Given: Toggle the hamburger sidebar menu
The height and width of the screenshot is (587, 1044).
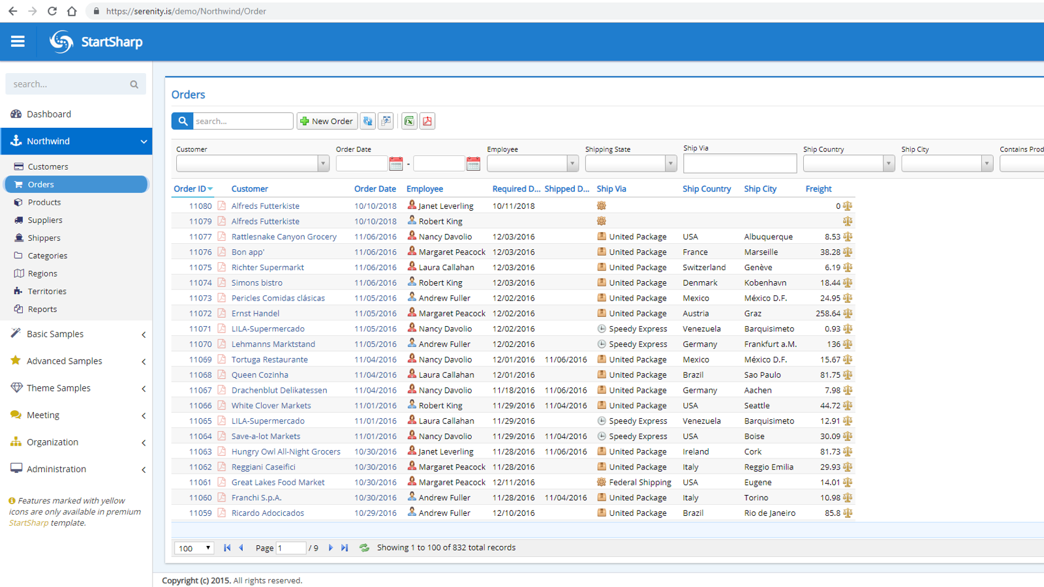Looking at the screenshot, I should click(x=18, y=42).
